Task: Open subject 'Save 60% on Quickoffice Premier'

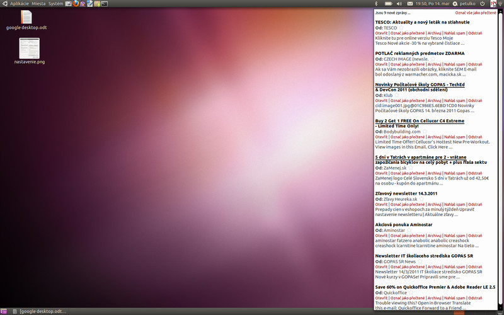Action: [435, 287]
